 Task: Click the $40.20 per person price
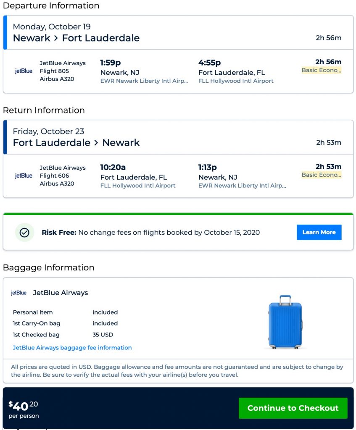24,409
